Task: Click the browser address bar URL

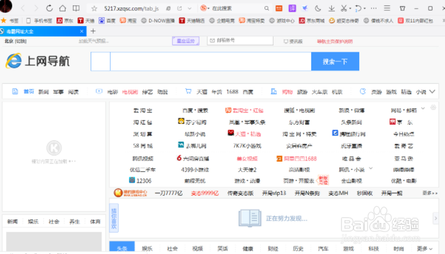Action: pos(131,9)
